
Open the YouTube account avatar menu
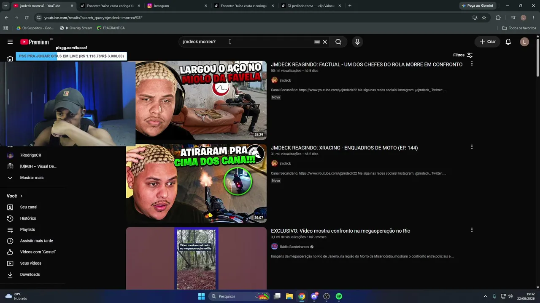point(524,42)
